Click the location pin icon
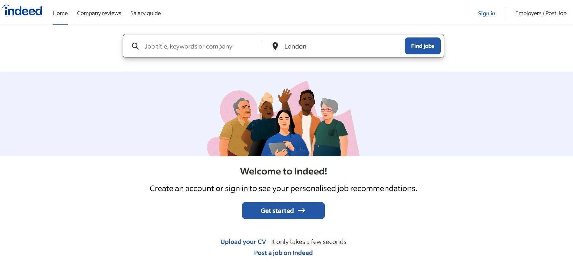 275,46
